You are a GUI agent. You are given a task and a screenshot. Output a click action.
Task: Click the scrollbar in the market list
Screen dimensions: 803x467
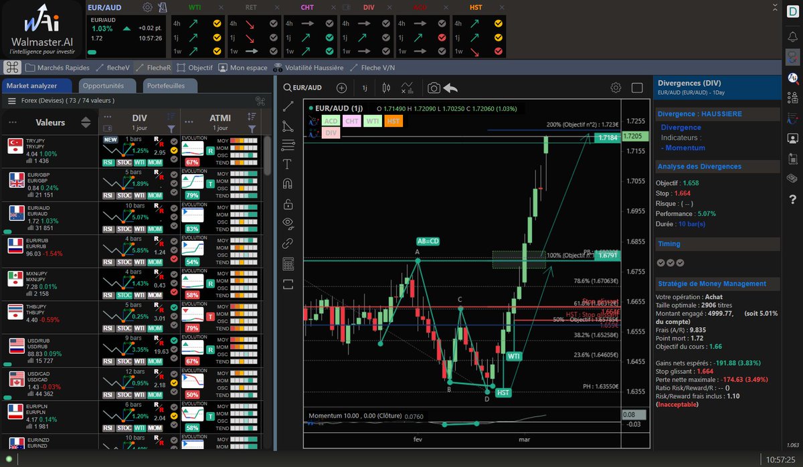pos(268,155)
